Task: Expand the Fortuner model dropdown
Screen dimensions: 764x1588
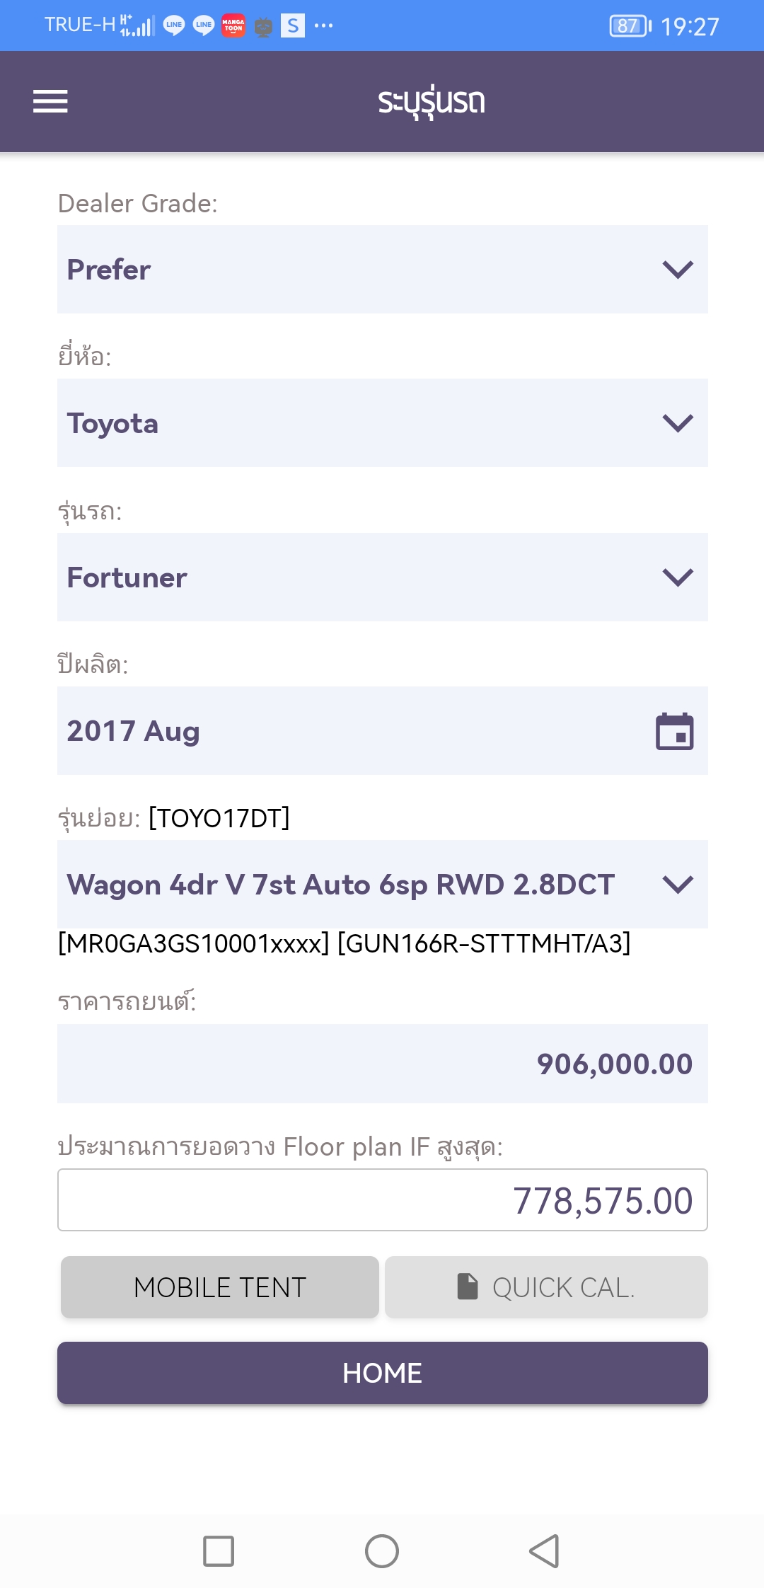Action: [x=382, y=577]
